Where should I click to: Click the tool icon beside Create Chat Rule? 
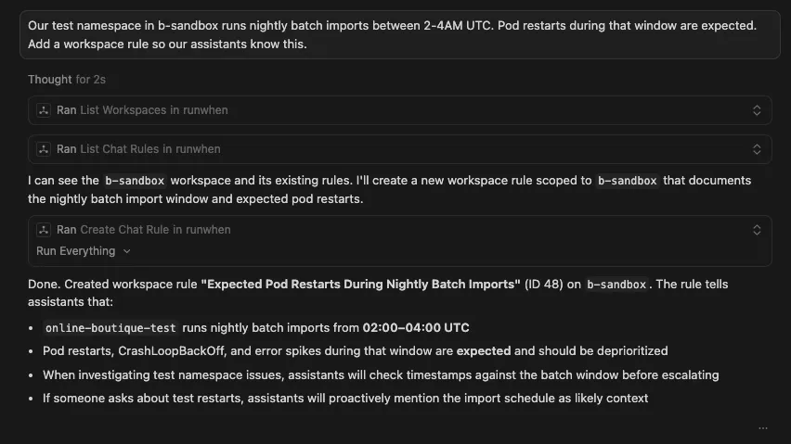click(x=43, y=230)
